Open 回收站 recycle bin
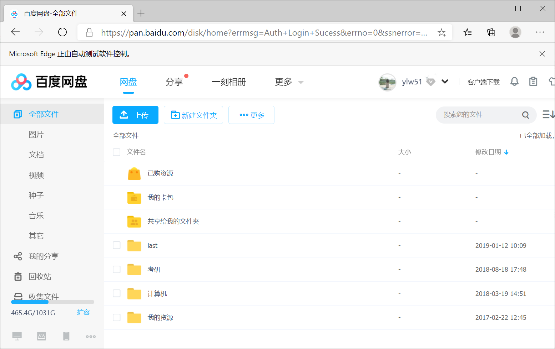555x349 pixels. (x=40, y=276)
